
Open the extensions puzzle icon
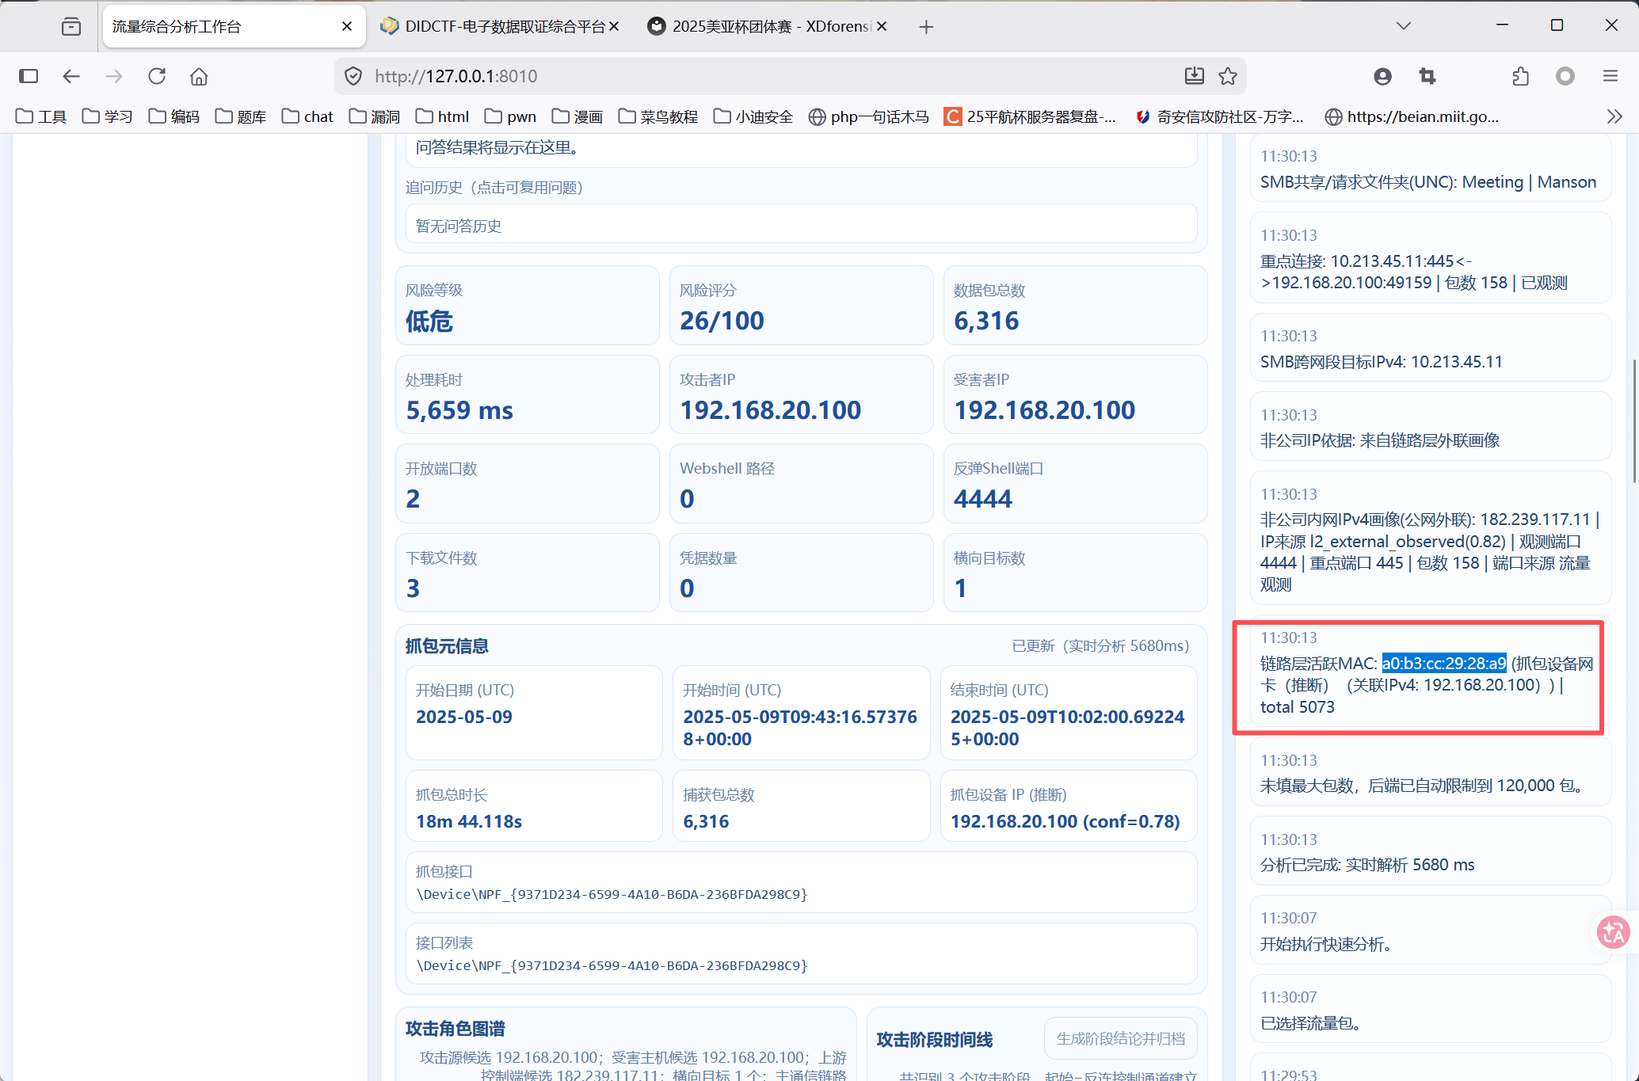point(1520,76)
